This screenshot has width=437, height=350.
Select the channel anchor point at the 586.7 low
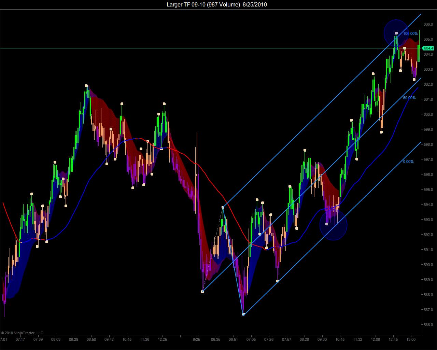pos(243,314)
